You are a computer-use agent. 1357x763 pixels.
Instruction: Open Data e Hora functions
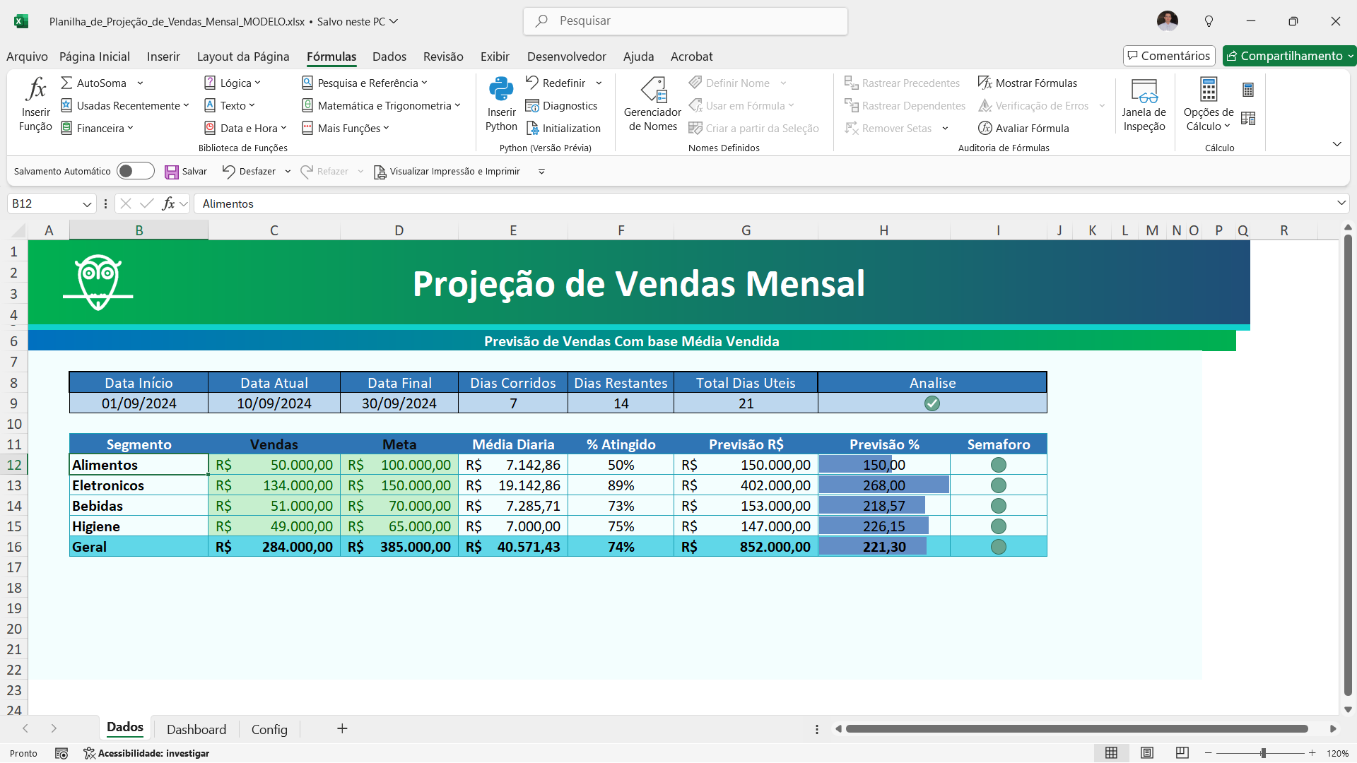pos(245,128)
